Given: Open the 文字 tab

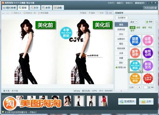Looking at the screenshot, I should pos(35,8).
